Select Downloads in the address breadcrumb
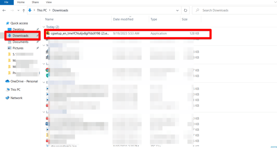The height and width of the screenshot is (148, 277). [60, 10]
